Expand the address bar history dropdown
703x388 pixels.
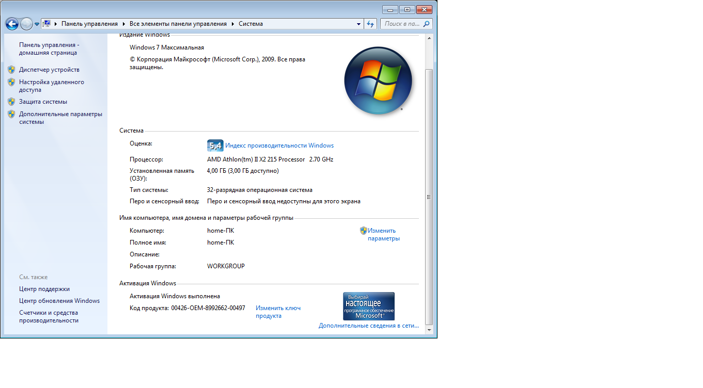click(359, 24)
